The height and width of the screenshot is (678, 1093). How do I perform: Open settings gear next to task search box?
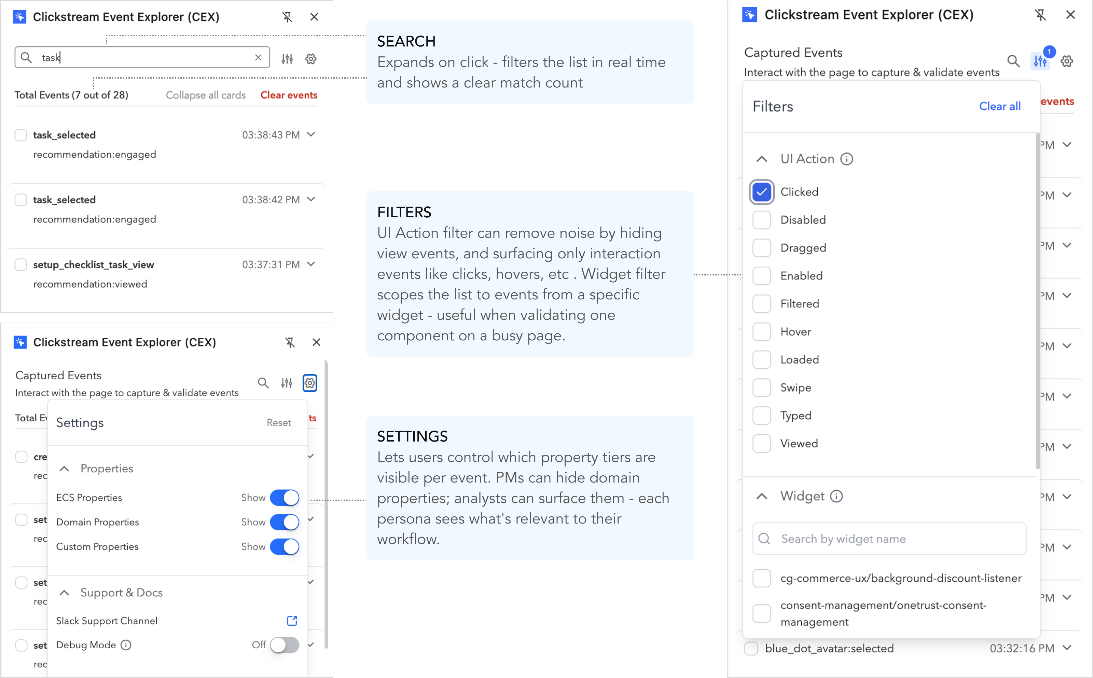[x=311, y=59]
